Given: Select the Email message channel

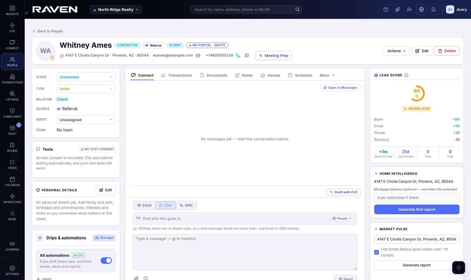Looking at the screenshot, I should (145, 205).
